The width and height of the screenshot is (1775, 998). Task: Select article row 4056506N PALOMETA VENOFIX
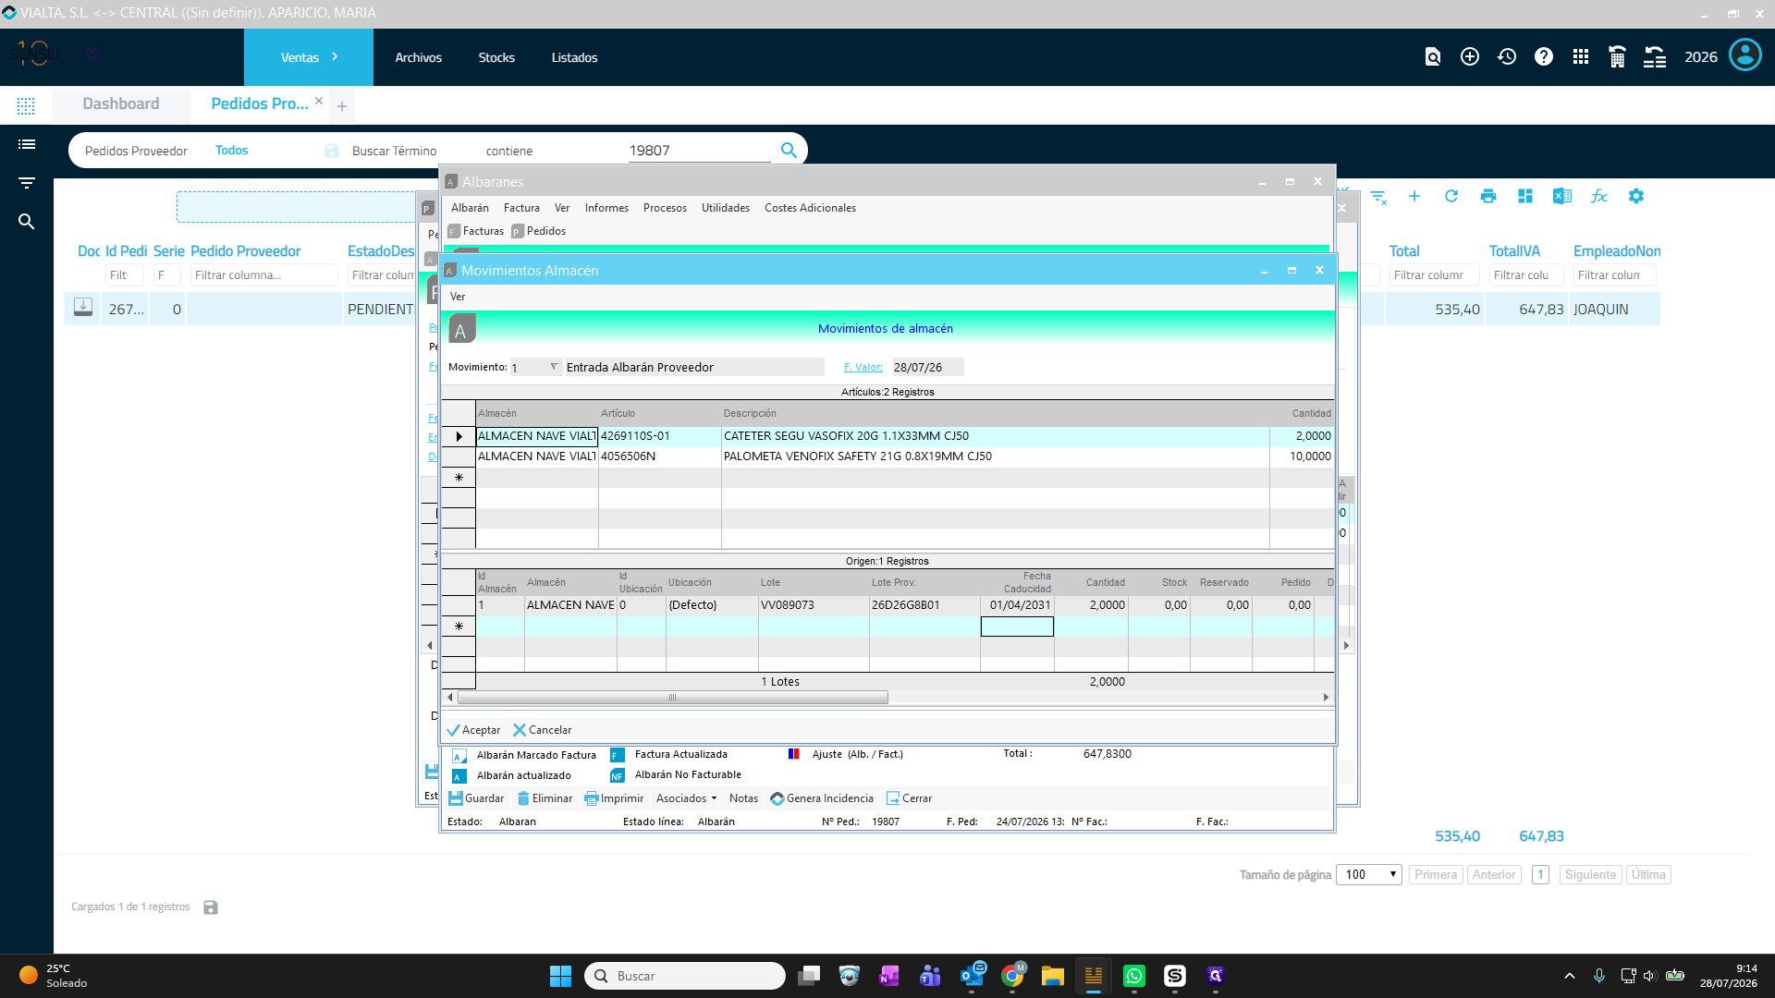[887, 456]
